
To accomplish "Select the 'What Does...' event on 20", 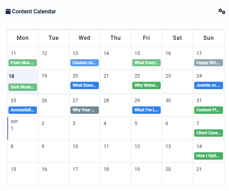I will [84, 85].
